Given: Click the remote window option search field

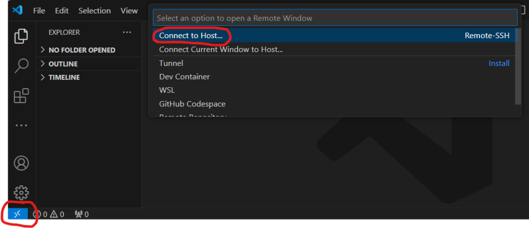Looking at the screenshot, I should coord(335,18).
